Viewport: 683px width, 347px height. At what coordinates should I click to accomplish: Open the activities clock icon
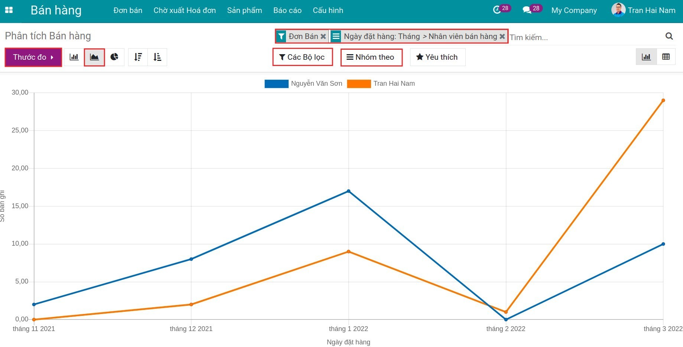(x=497, y=10)
